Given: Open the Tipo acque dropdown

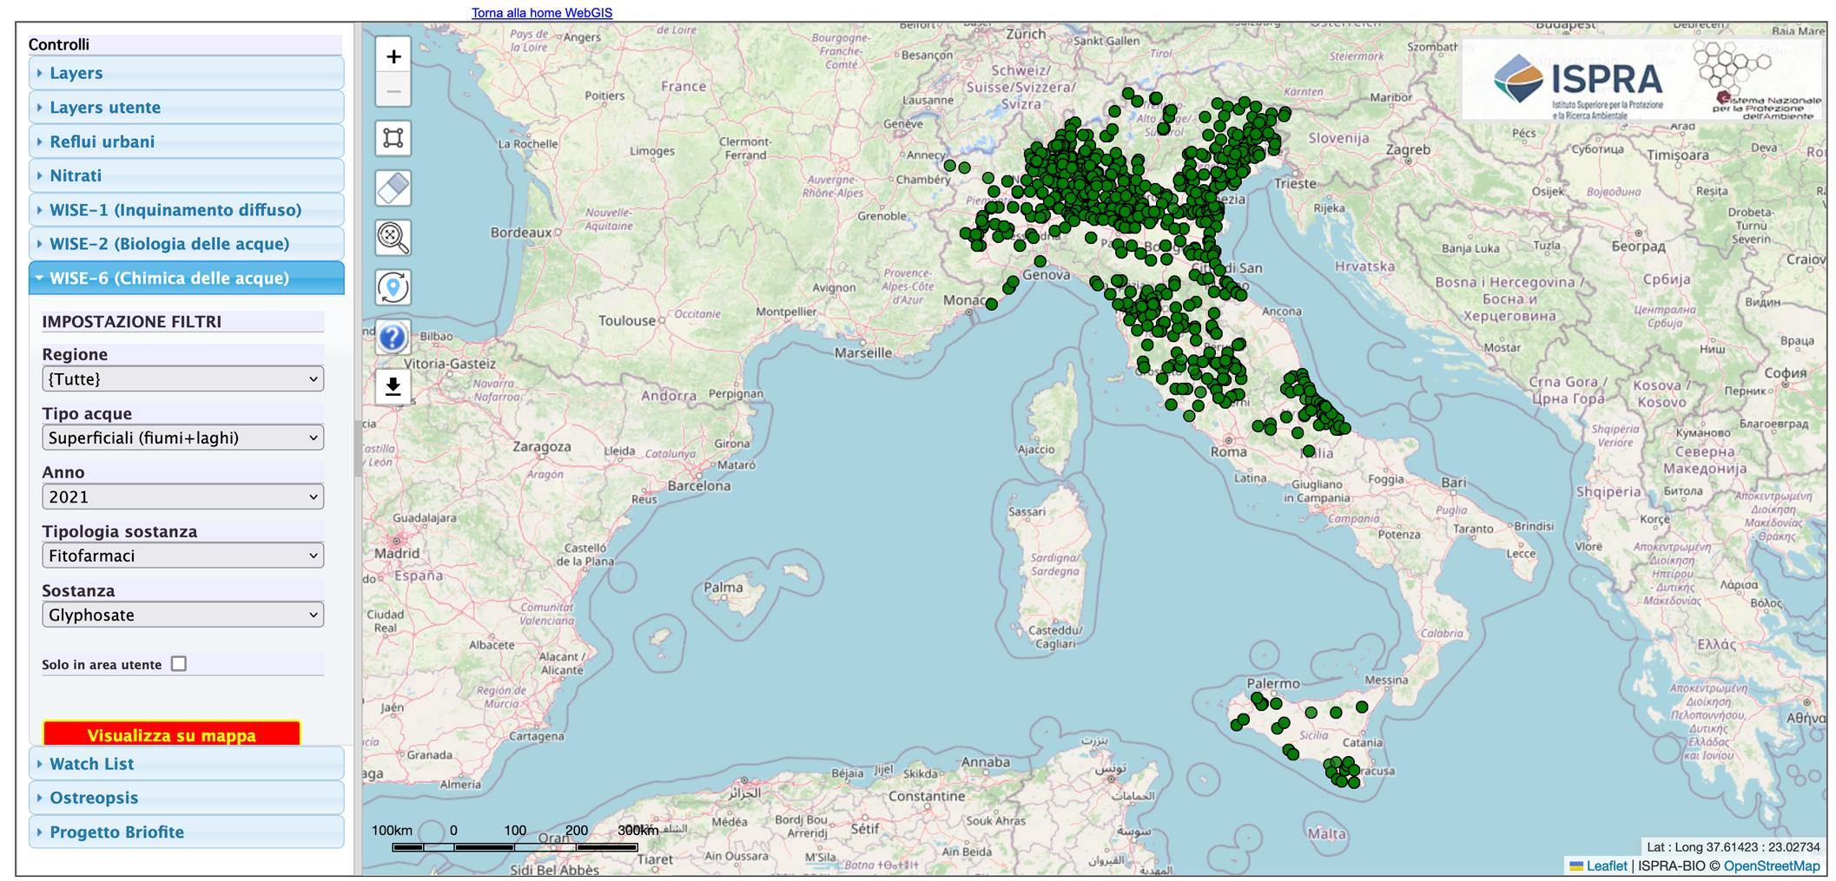Looking at the screenshot, I should 182,438.
